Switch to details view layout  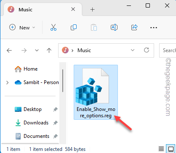(x=161, y=149)
